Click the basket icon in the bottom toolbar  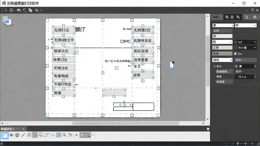(17, 135)
